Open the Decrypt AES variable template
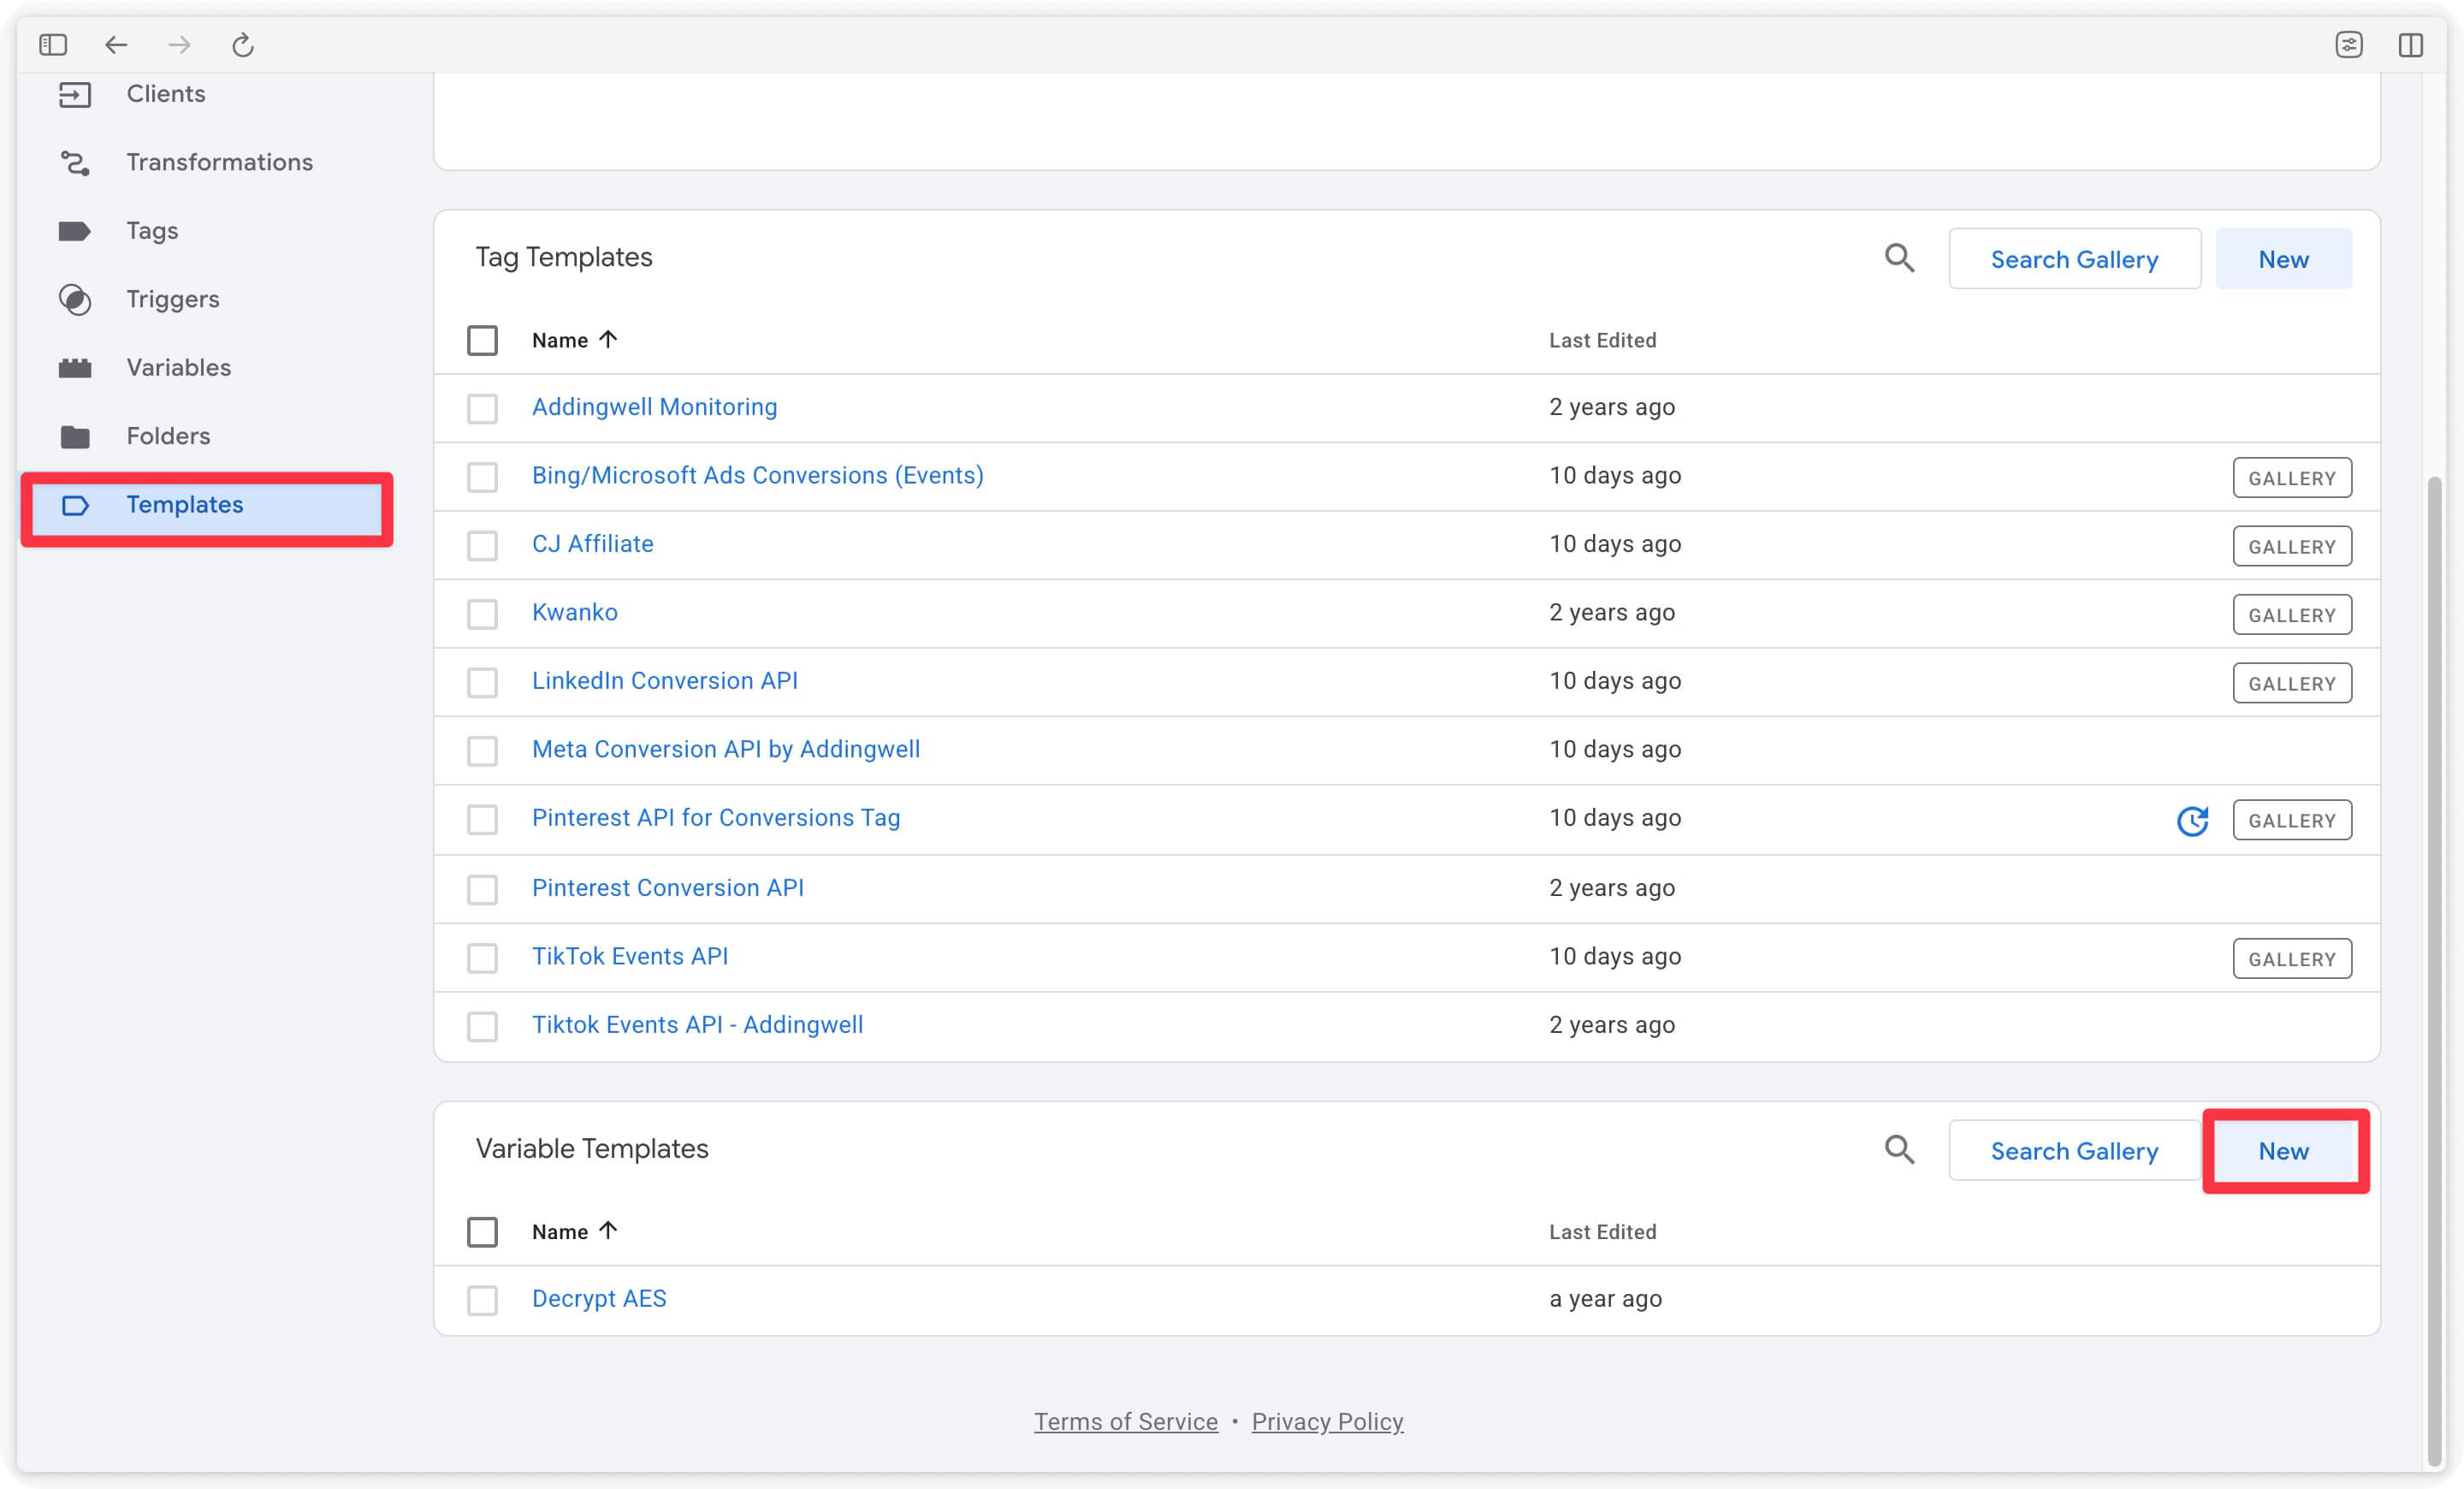 pos(598,1299)
